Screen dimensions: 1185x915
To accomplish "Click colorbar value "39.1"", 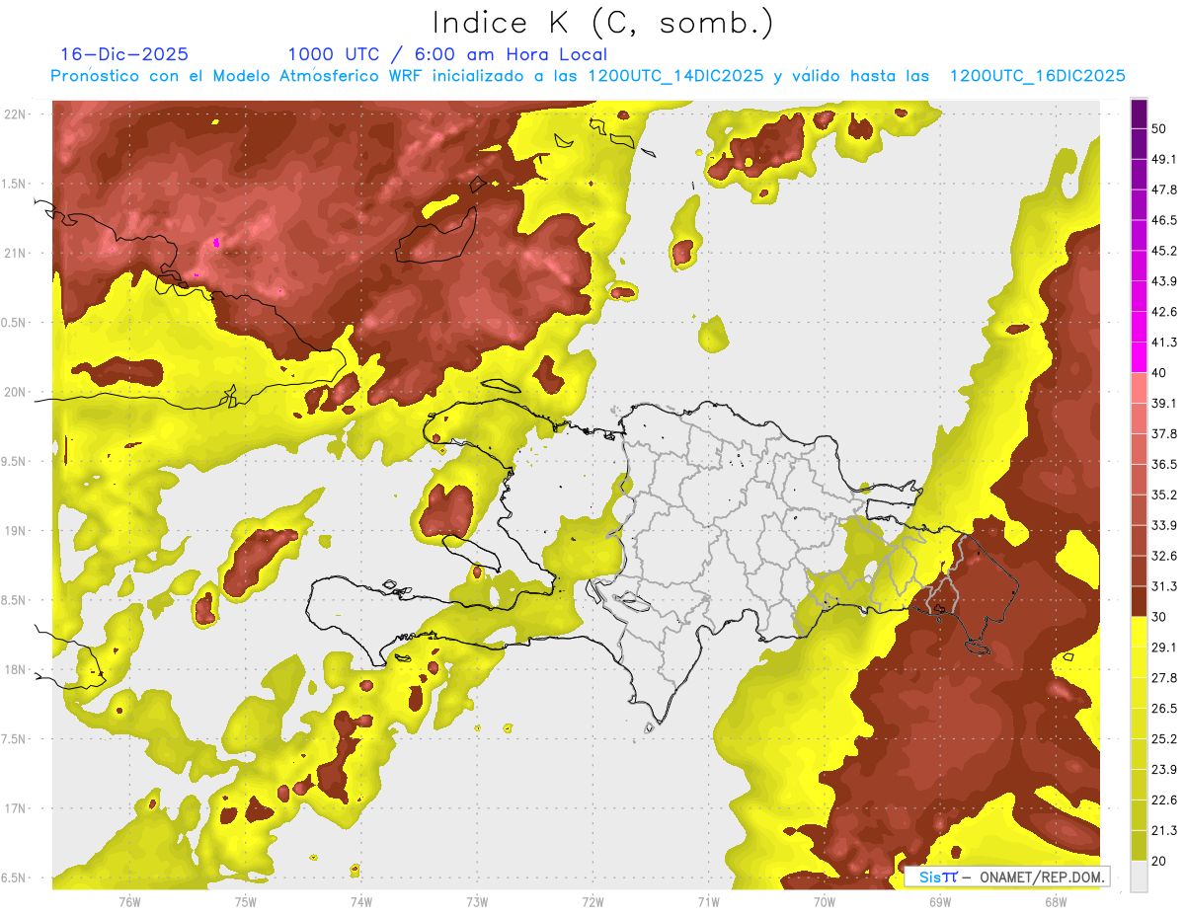I will coord(1164,404).
